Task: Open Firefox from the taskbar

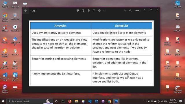Action: (x=70, y=101)
